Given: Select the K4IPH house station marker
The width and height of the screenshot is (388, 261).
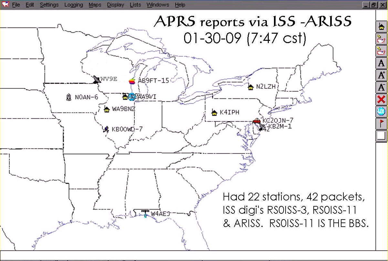Looking at the screenshot, I should coord(214,112).
